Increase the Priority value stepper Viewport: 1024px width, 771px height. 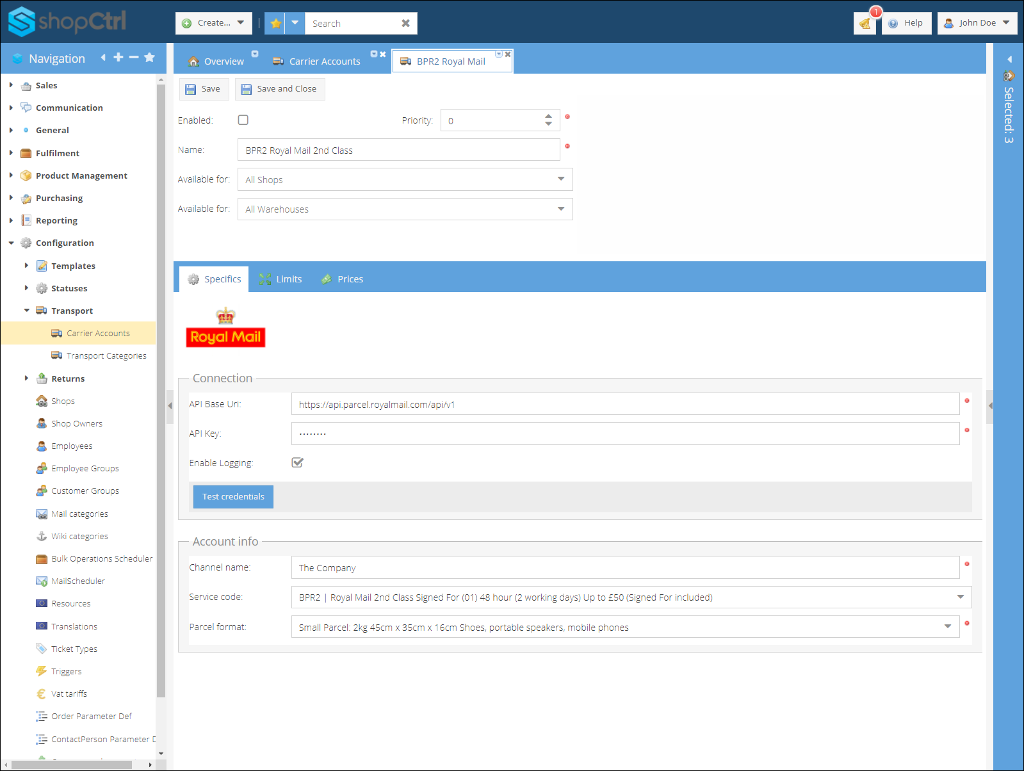tap(549, 117)
